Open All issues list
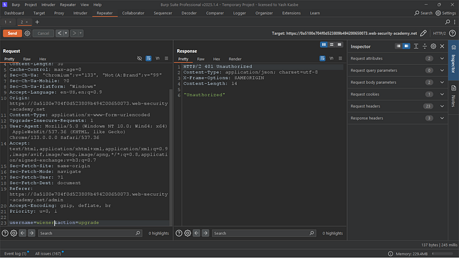 click(48, 253)
